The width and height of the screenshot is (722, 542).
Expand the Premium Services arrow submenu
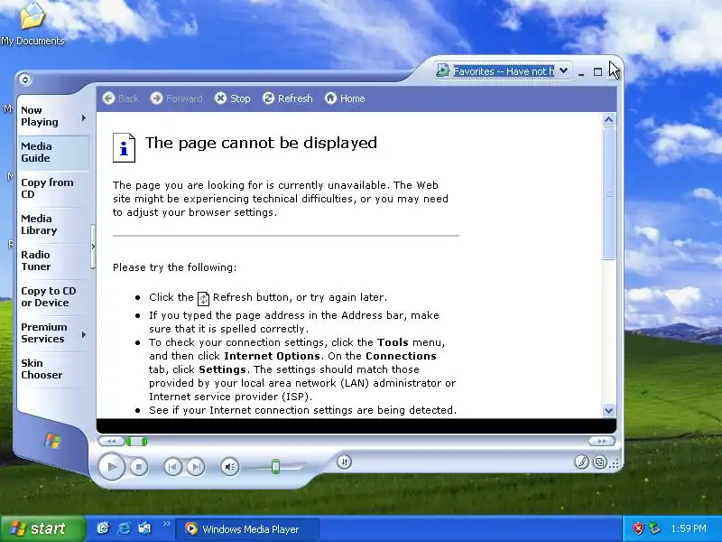(84, 334)
